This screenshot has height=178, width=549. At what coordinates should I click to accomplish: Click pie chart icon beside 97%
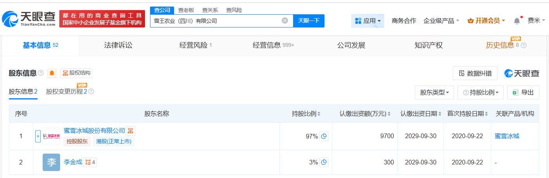tap(324, 136)
